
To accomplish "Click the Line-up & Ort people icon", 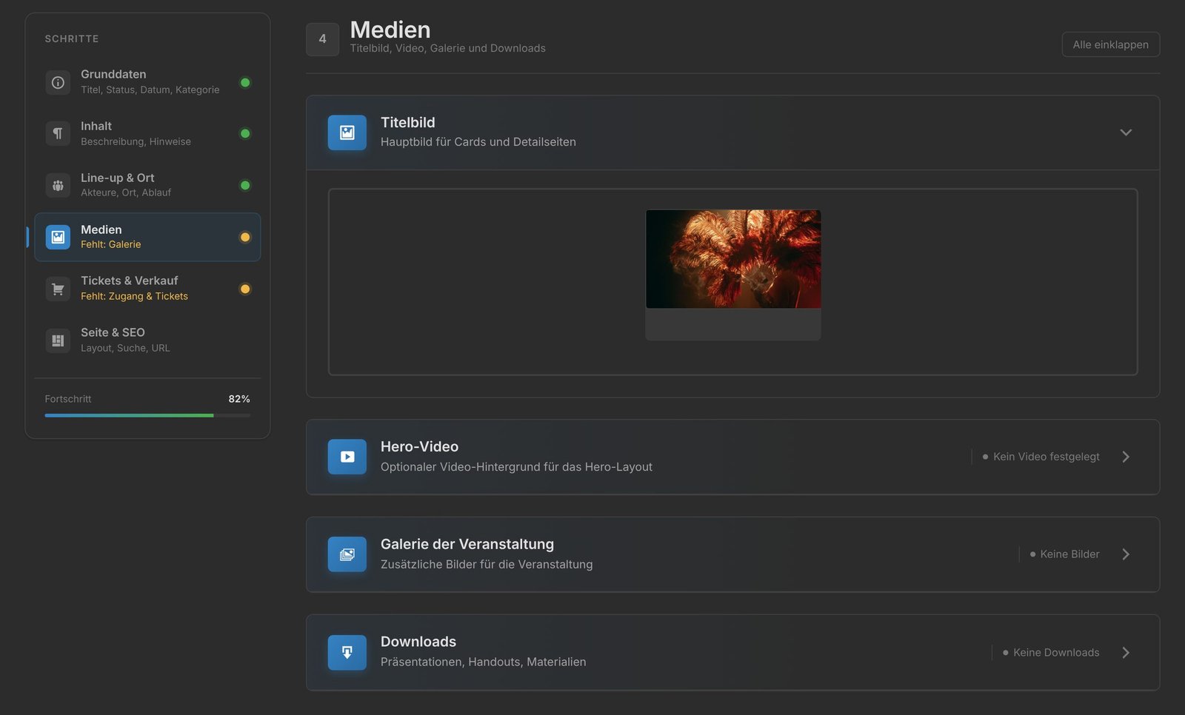I will click(x=58, y=185).
